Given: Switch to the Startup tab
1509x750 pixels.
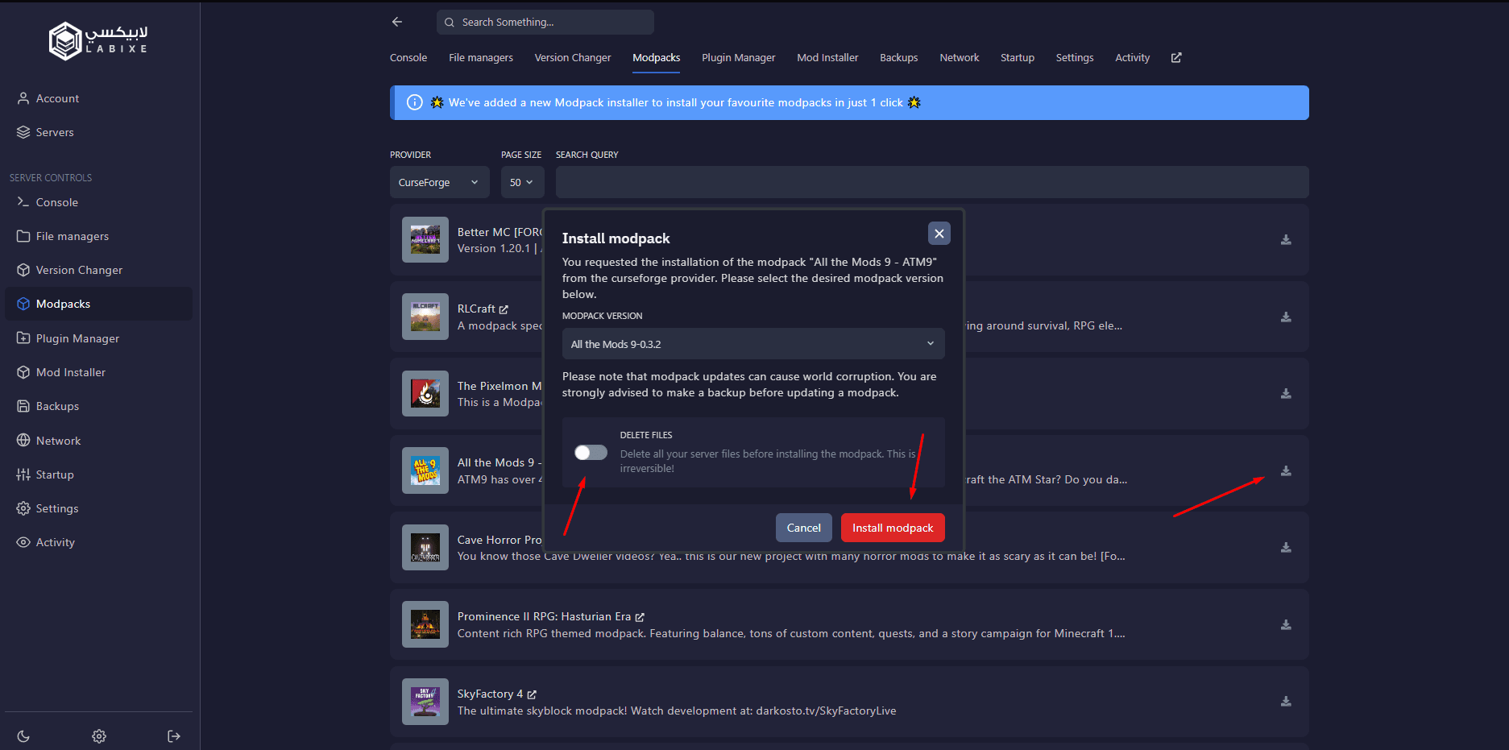Looking at the screenshot, I should [x=1018, y=58].
